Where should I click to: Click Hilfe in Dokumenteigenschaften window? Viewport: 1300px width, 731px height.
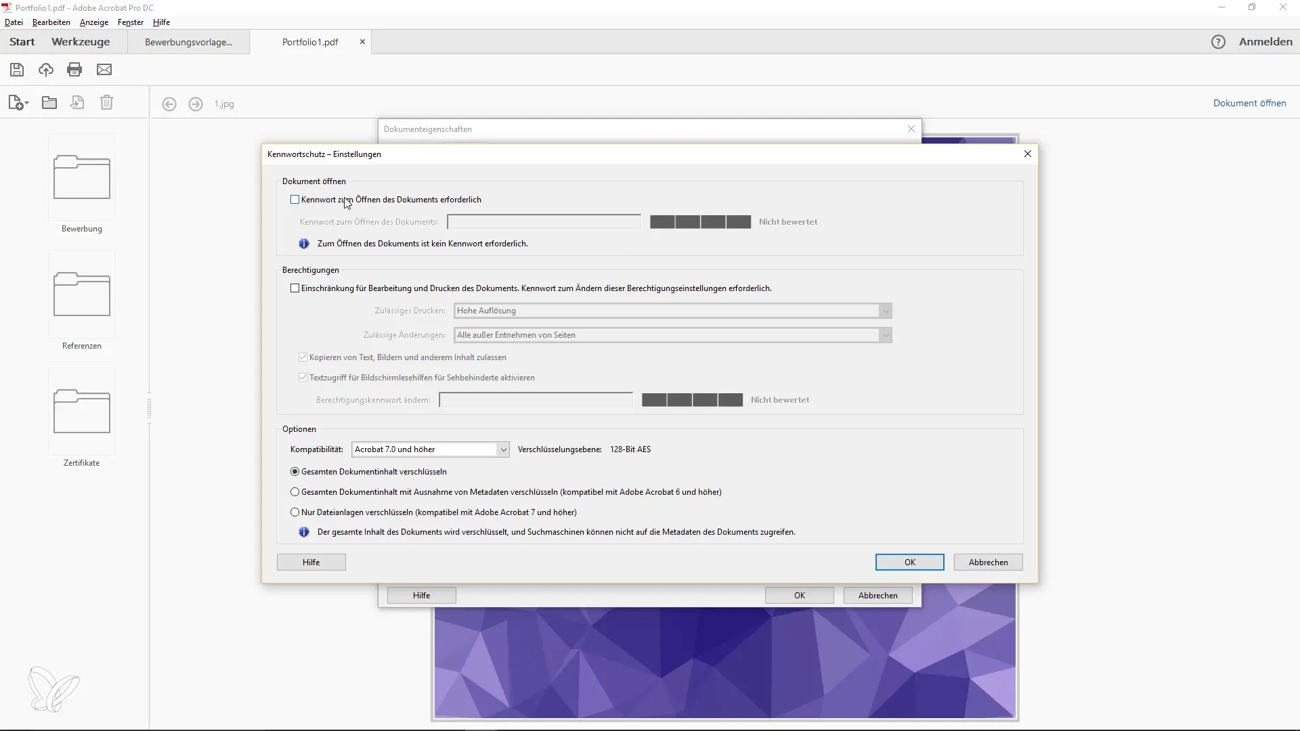[x=422, y=596]
